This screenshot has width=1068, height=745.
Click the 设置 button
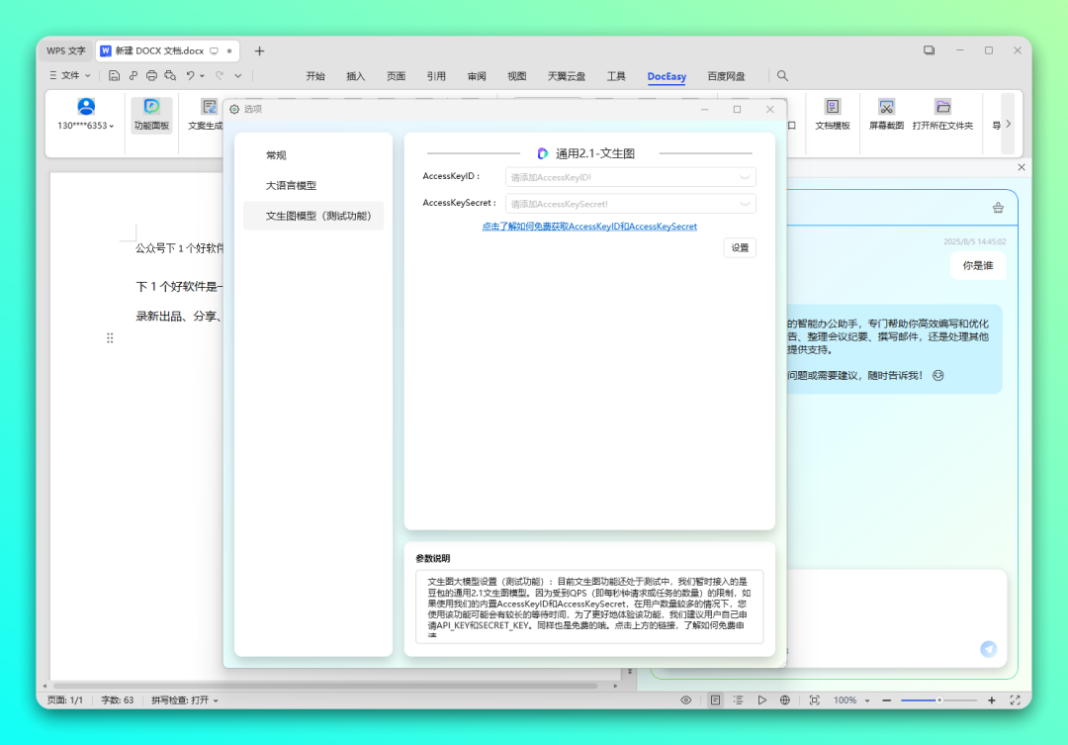(740, 248)
